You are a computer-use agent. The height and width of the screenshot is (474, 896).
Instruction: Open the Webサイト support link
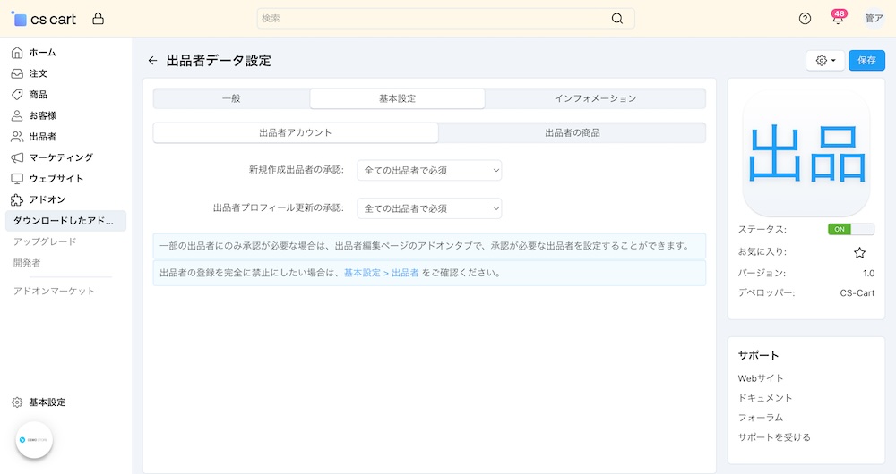point(761,378)
